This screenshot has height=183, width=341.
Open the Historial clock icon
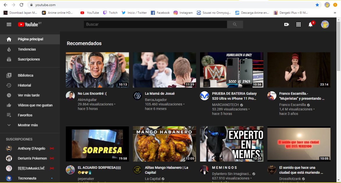[9, 85]
